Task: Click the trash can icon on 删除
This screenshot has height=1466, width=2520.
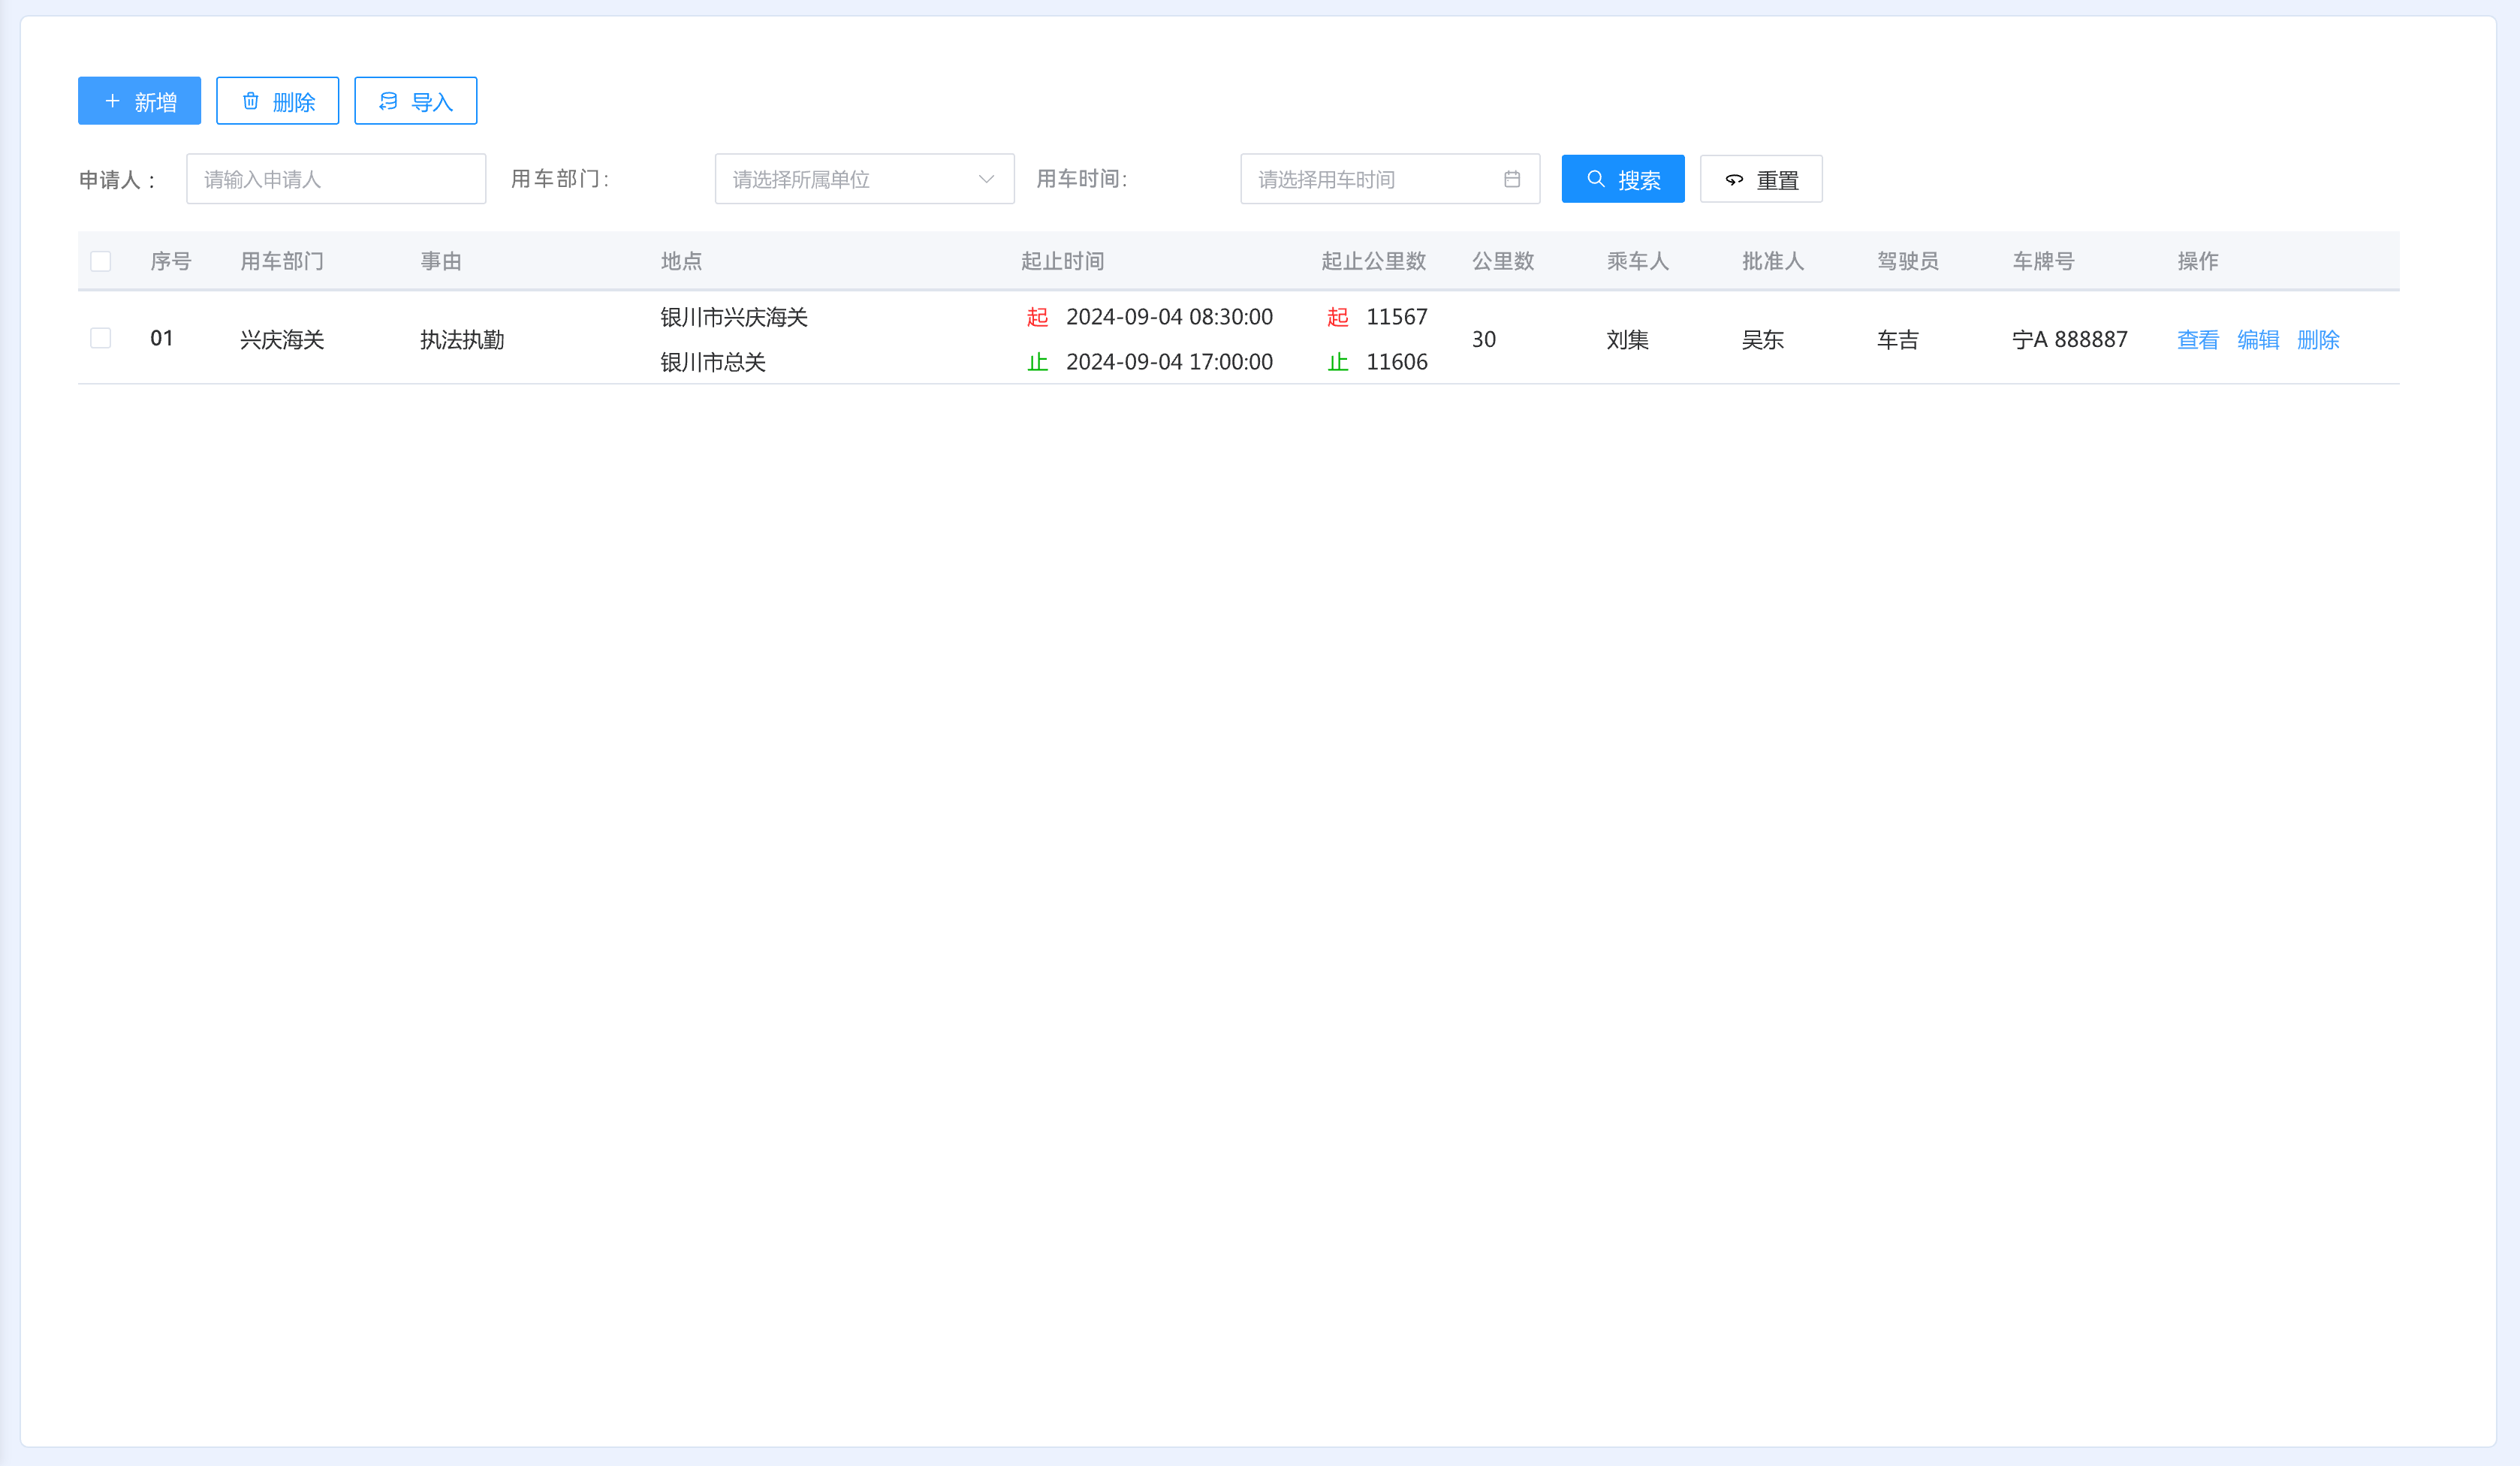Action: [251, 101]
